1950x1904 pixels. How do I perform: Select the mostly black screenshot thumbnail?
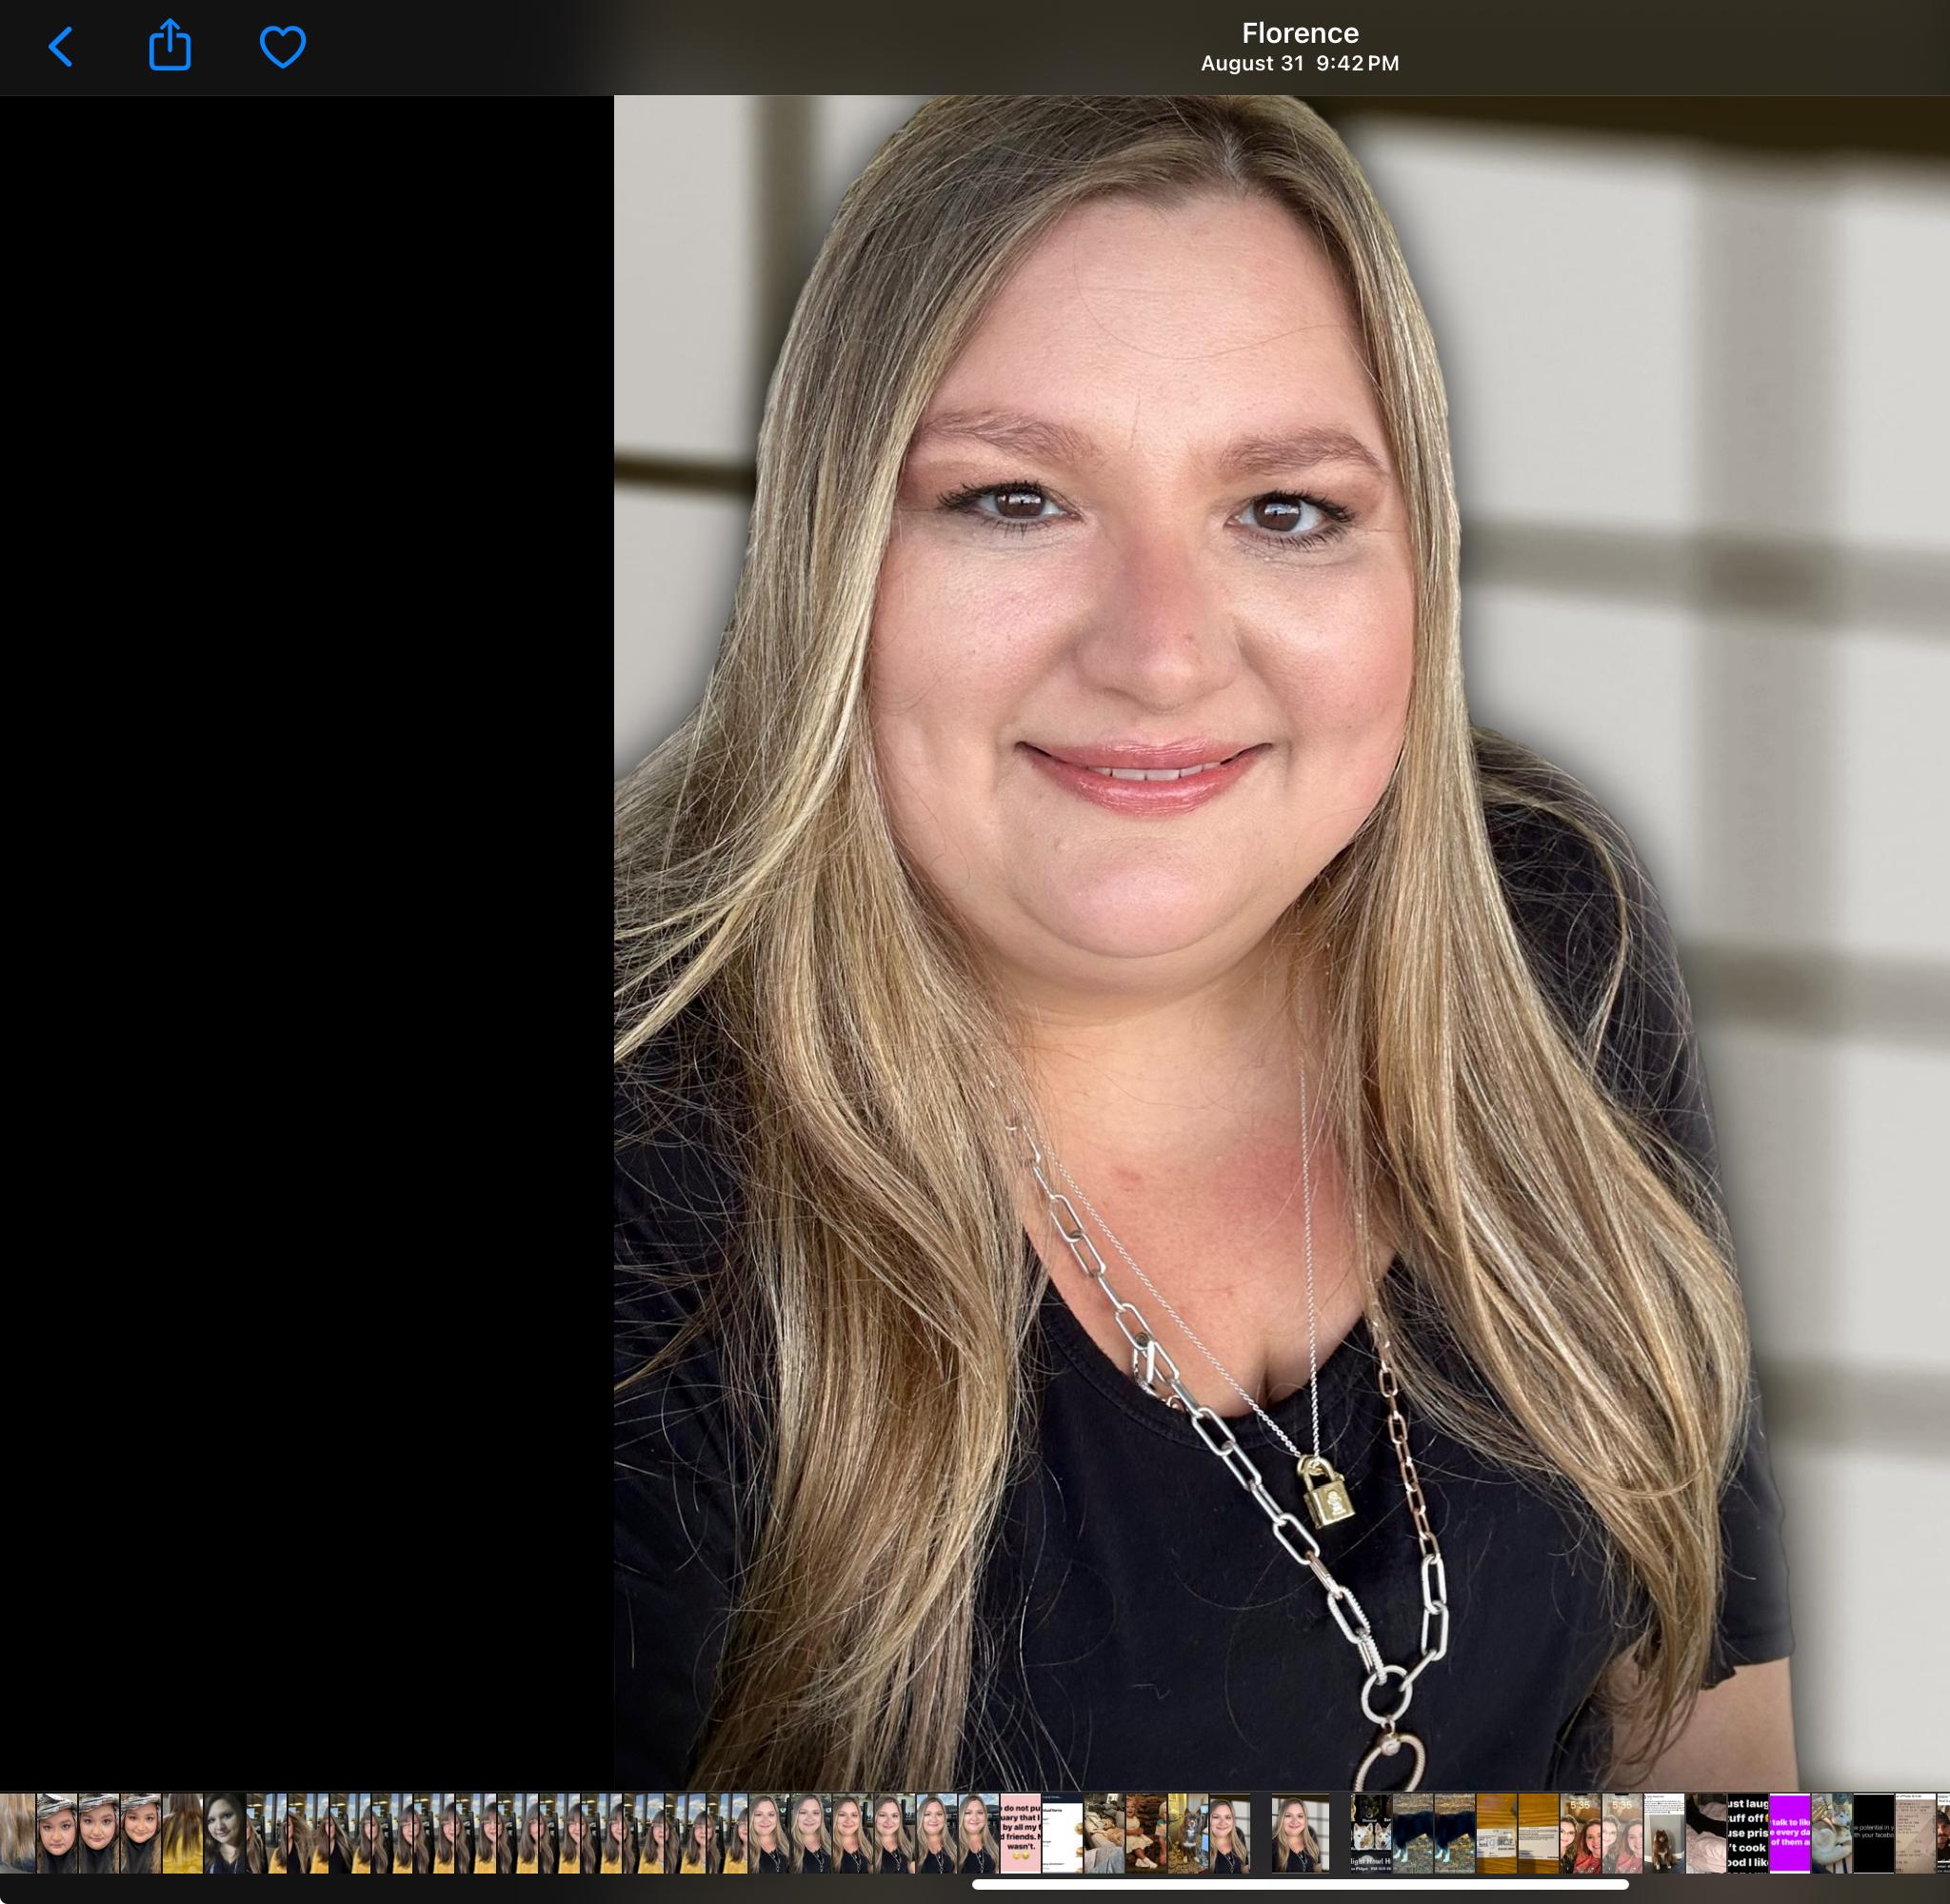tap(1872, 1833)
